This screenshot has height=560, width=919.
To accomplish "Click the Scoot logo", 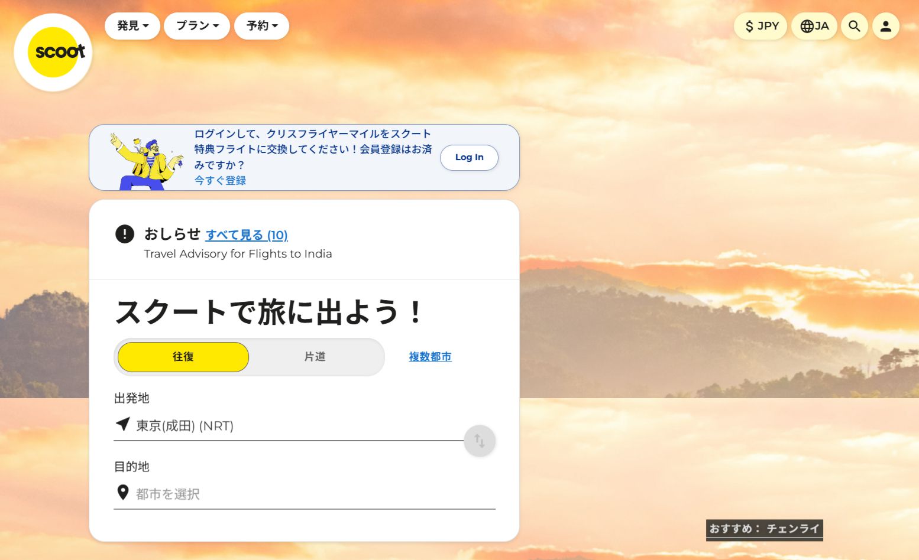I will click(53, 53).
